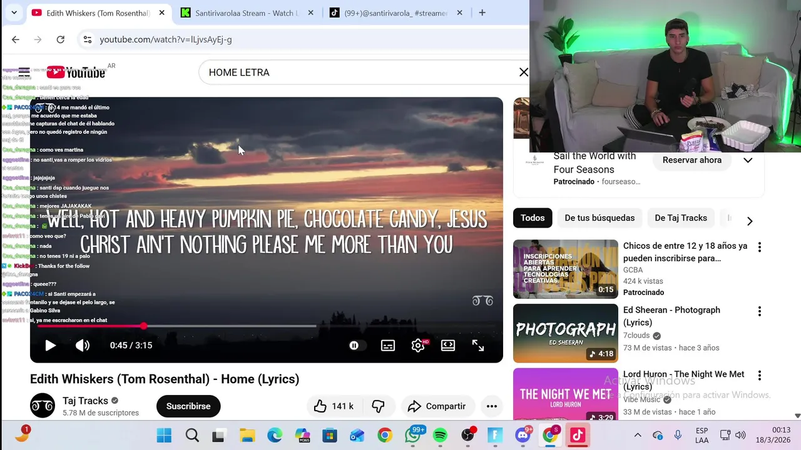Open Microsoft 365 Copilot in taskbar
The image size is (801, 450).
302,436
